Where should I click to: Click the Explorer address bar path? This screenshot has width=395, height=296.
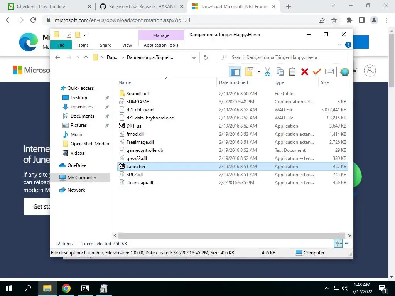[x=145, y=57]
